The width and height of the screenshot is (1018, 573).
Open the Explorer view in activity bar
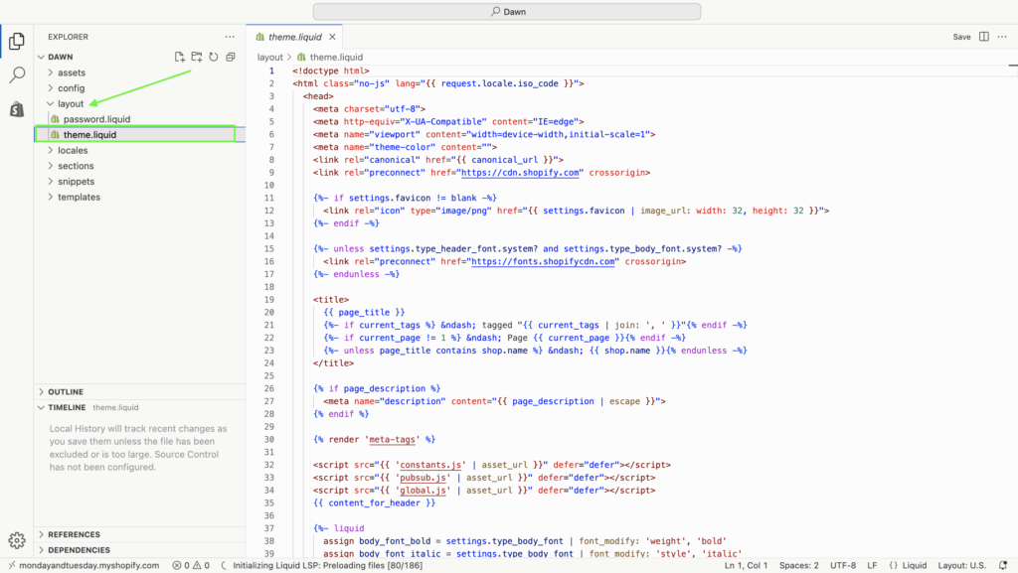(x=17, y=41)
